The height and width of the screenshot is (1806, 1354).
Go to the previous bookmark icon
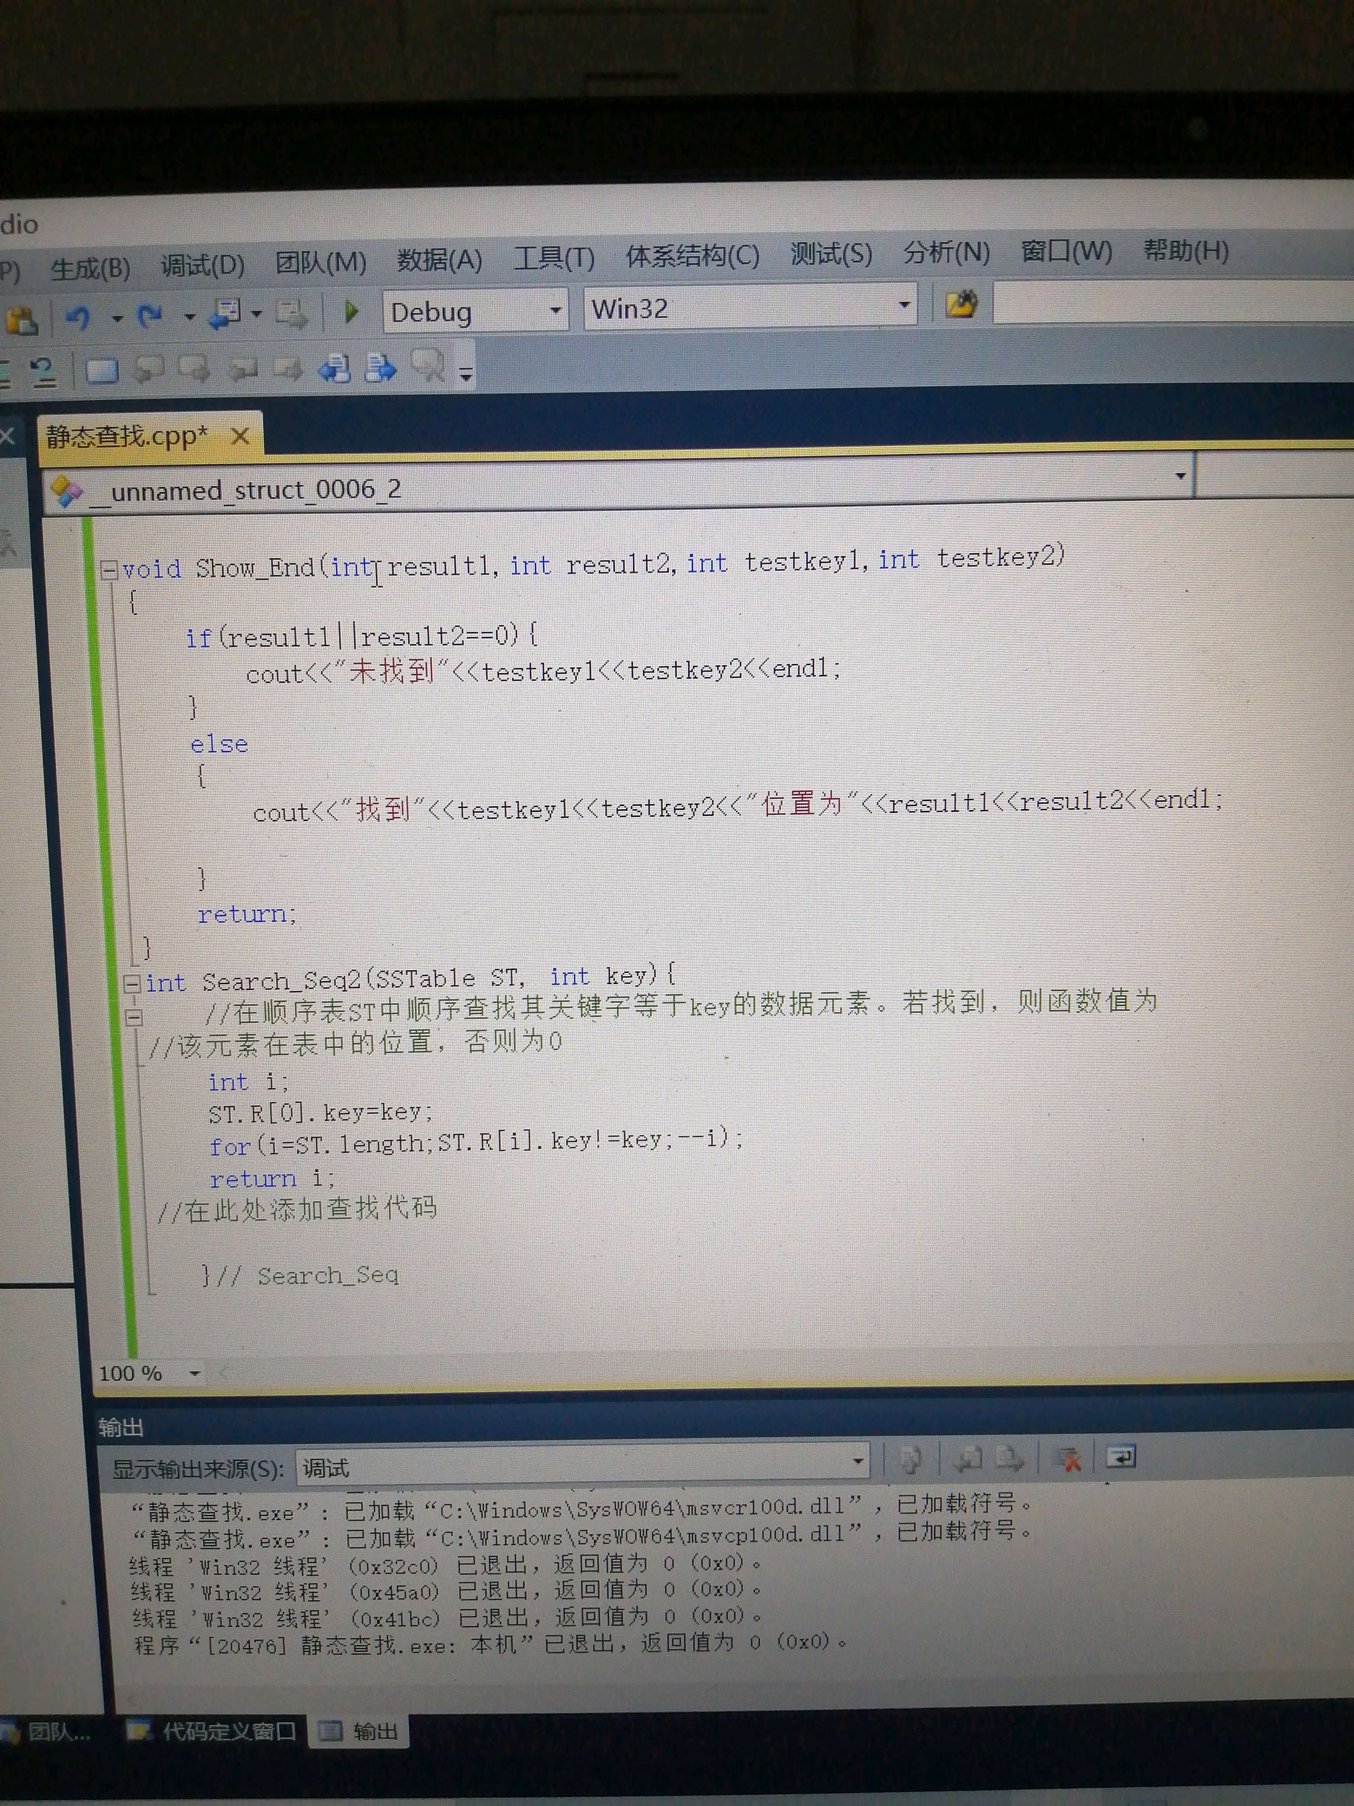coord(148,370)
